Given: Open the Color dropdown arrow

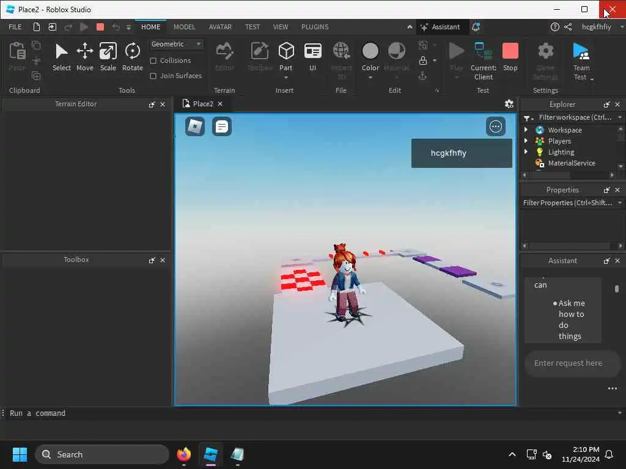Looking at the screenshot, I should [x=370, y=78].
